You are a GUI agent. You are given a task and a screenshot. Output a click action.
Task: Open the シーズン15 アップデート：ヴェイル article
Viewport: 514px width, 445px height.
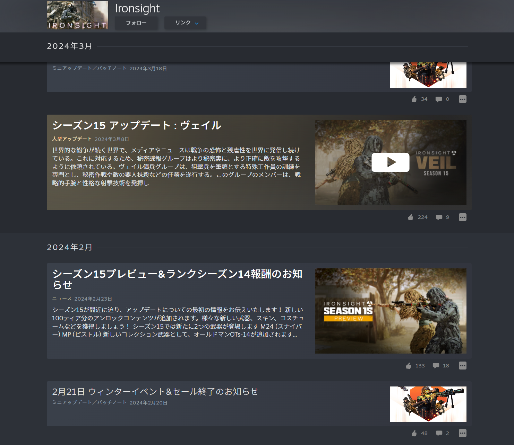click(137, 125)
